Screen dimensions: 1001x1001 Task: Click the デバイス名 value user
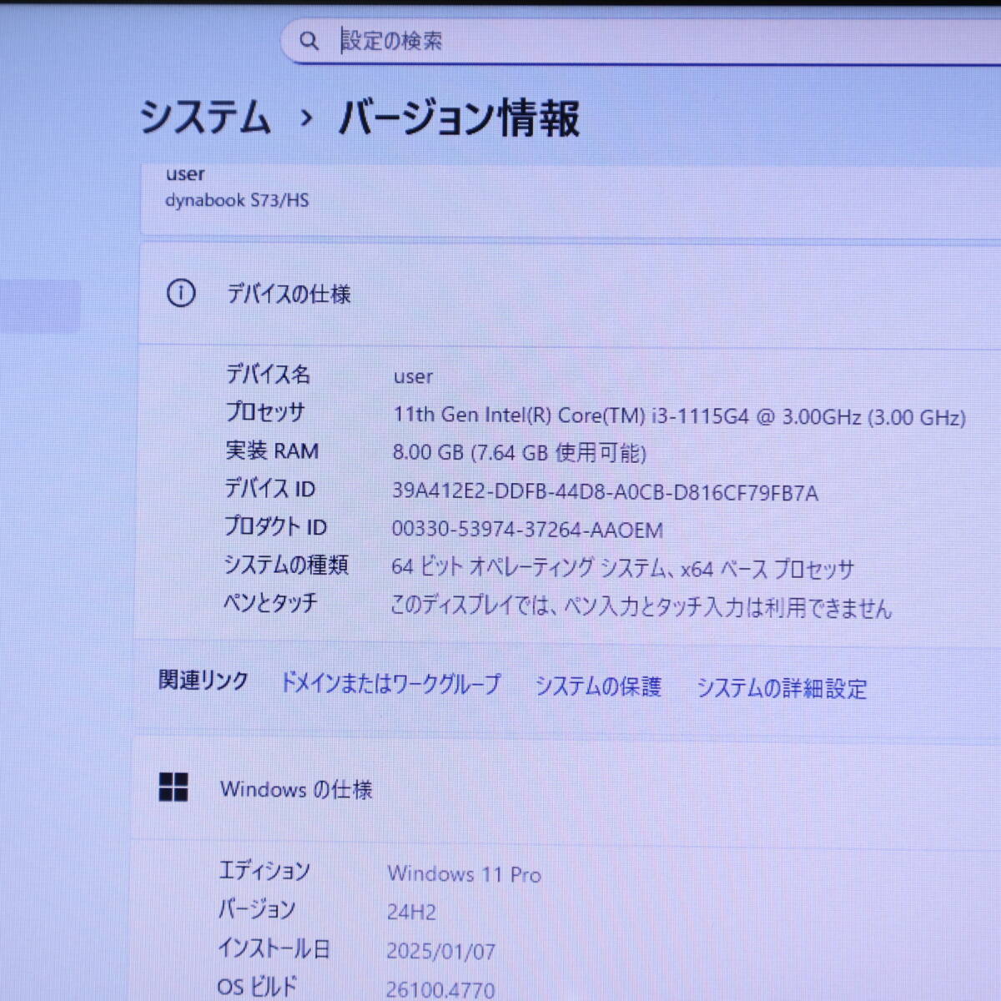[x=413, y=377]
